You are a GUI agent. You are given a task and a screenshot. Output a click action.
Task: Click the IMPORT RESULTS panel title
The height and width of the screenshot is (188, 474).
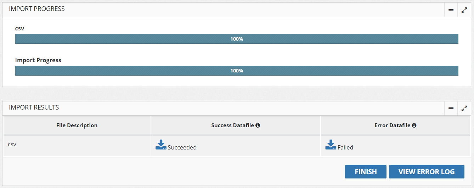pos(34,107)
